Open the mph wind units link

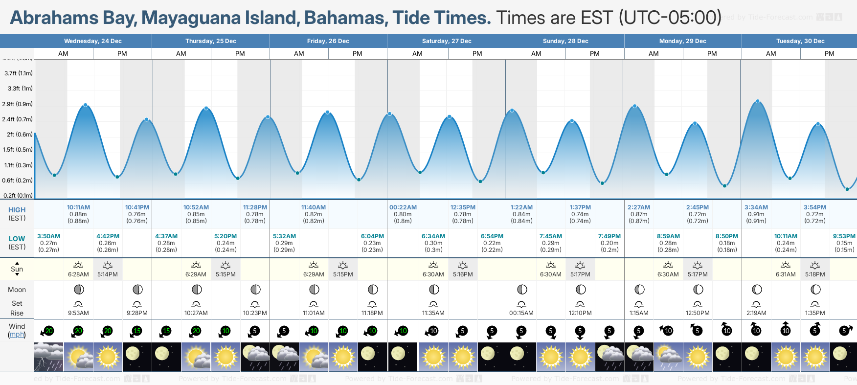point(17,335)
